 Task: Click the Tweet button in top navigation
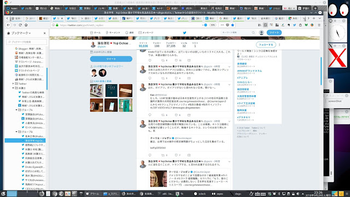(x=274, y=33)
